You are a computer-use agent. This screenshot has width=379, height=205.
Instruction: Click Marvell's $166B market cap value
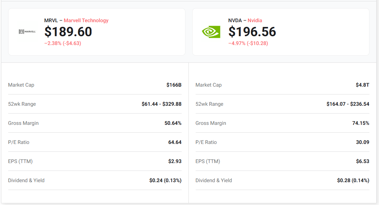[x=174, y=85]
